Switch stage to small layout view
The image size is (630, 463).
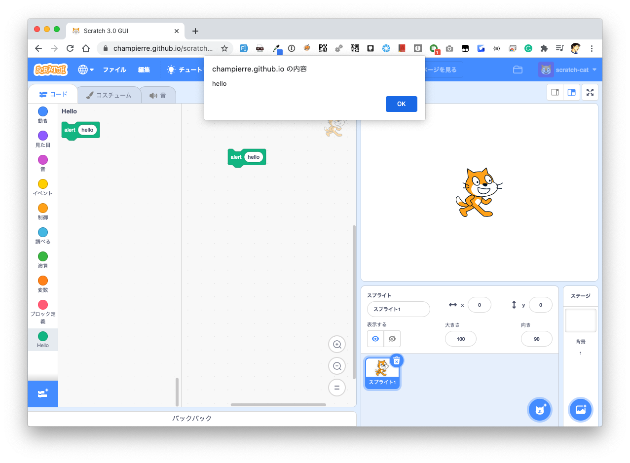[554, 92]
